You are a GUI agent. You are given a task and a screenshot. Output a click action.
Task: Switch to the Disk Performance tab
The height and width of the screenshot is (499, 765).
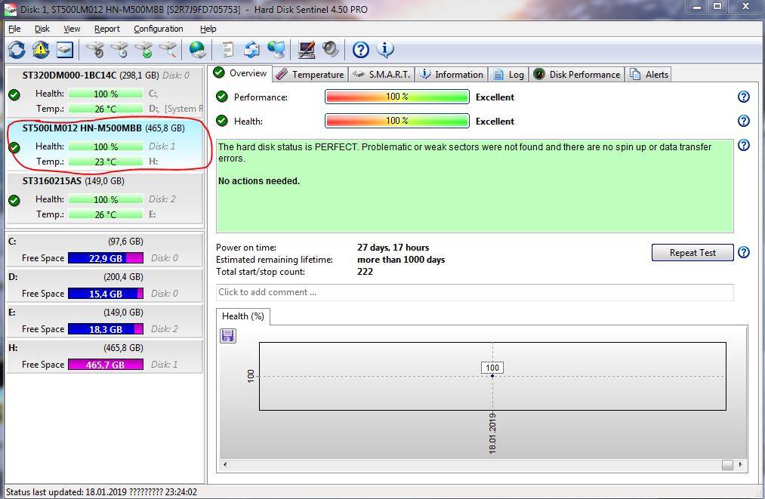577,74
